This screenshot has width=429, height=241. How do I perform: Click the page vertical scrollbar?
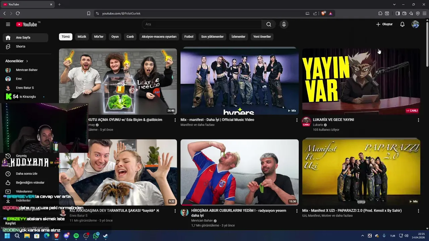pyautogui.click(x=427, y=44)
